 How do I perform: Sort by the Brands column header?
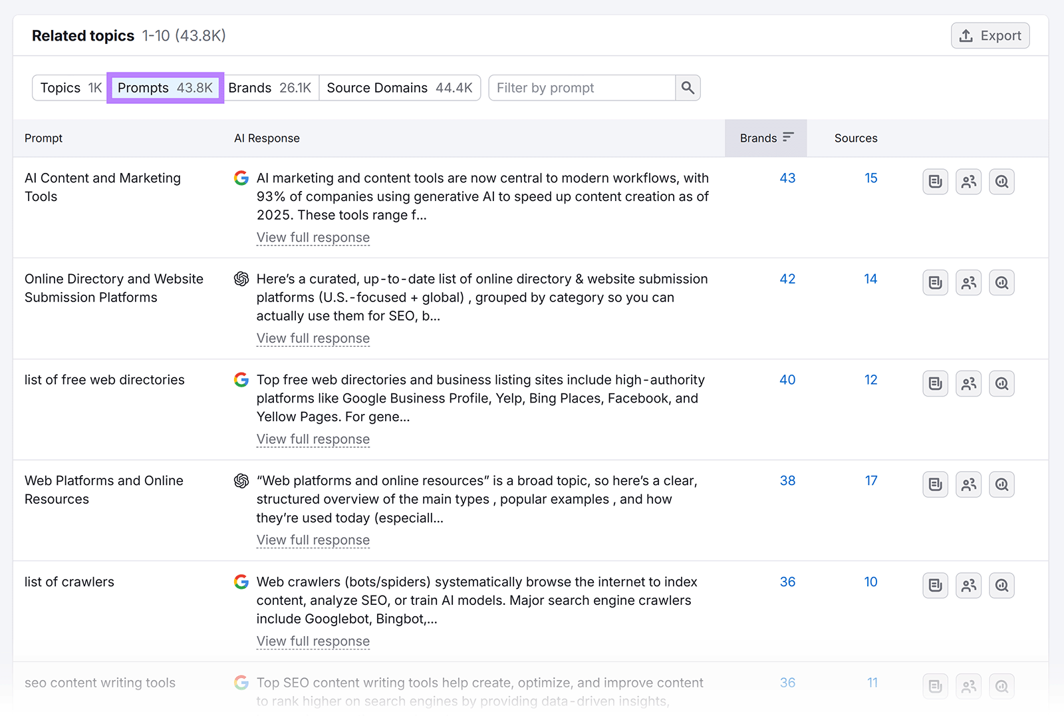coord(766,138)
